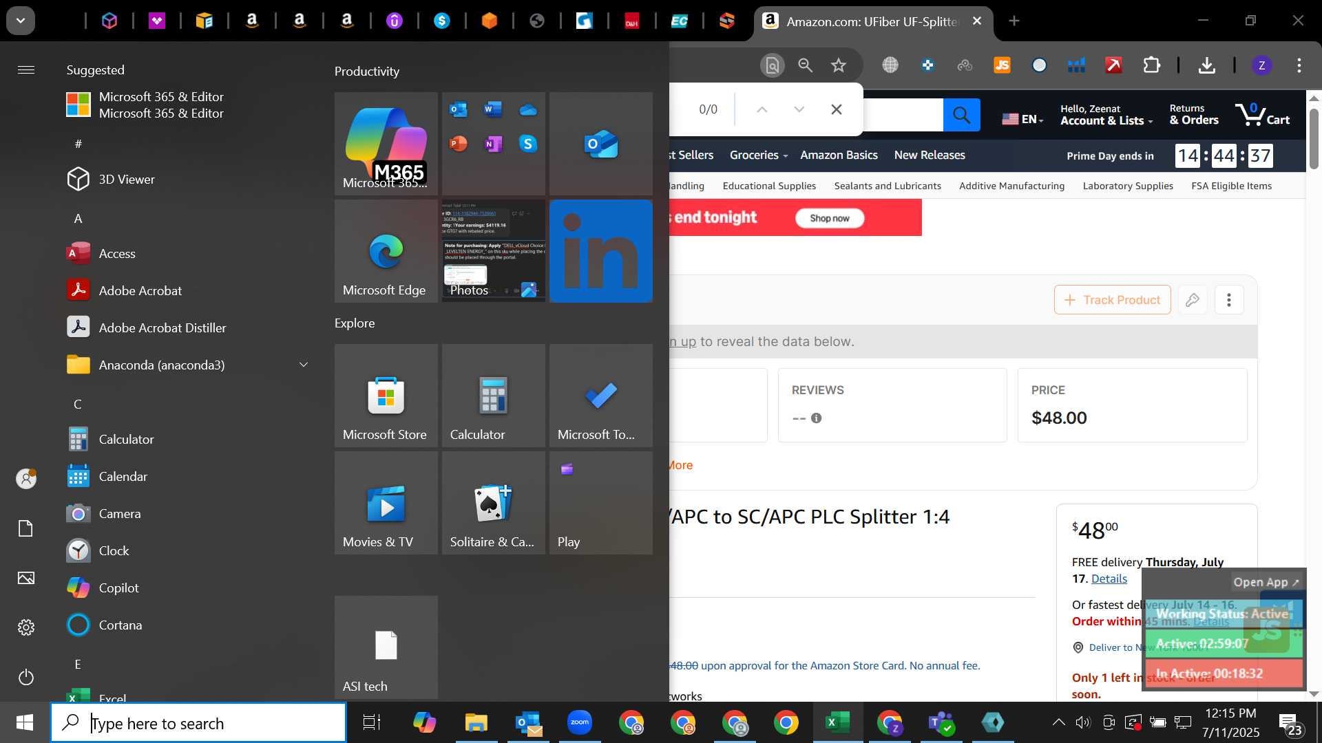The width and height of the screenshot is (1322, 743).
Task: Open Settings gear in Start sidebar
Action: 26,627
